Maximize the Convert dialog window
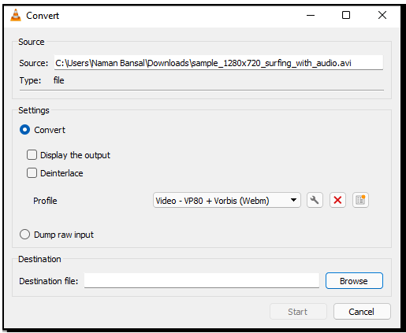This screenshot has height=333, width=406. point(346,15)
